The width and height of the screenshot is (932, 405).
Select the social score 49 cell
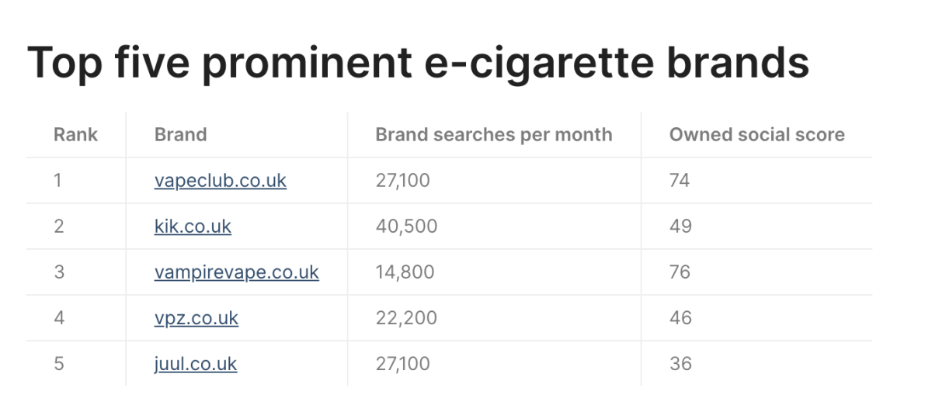tap(680, 227)
